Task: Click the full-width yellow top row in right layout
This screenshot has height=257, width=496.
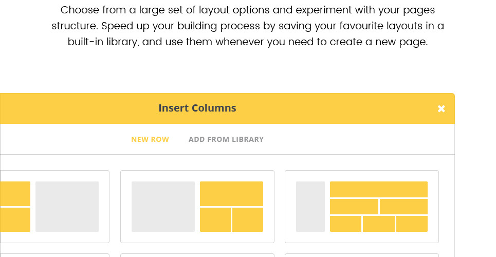Action: point(378,189)
